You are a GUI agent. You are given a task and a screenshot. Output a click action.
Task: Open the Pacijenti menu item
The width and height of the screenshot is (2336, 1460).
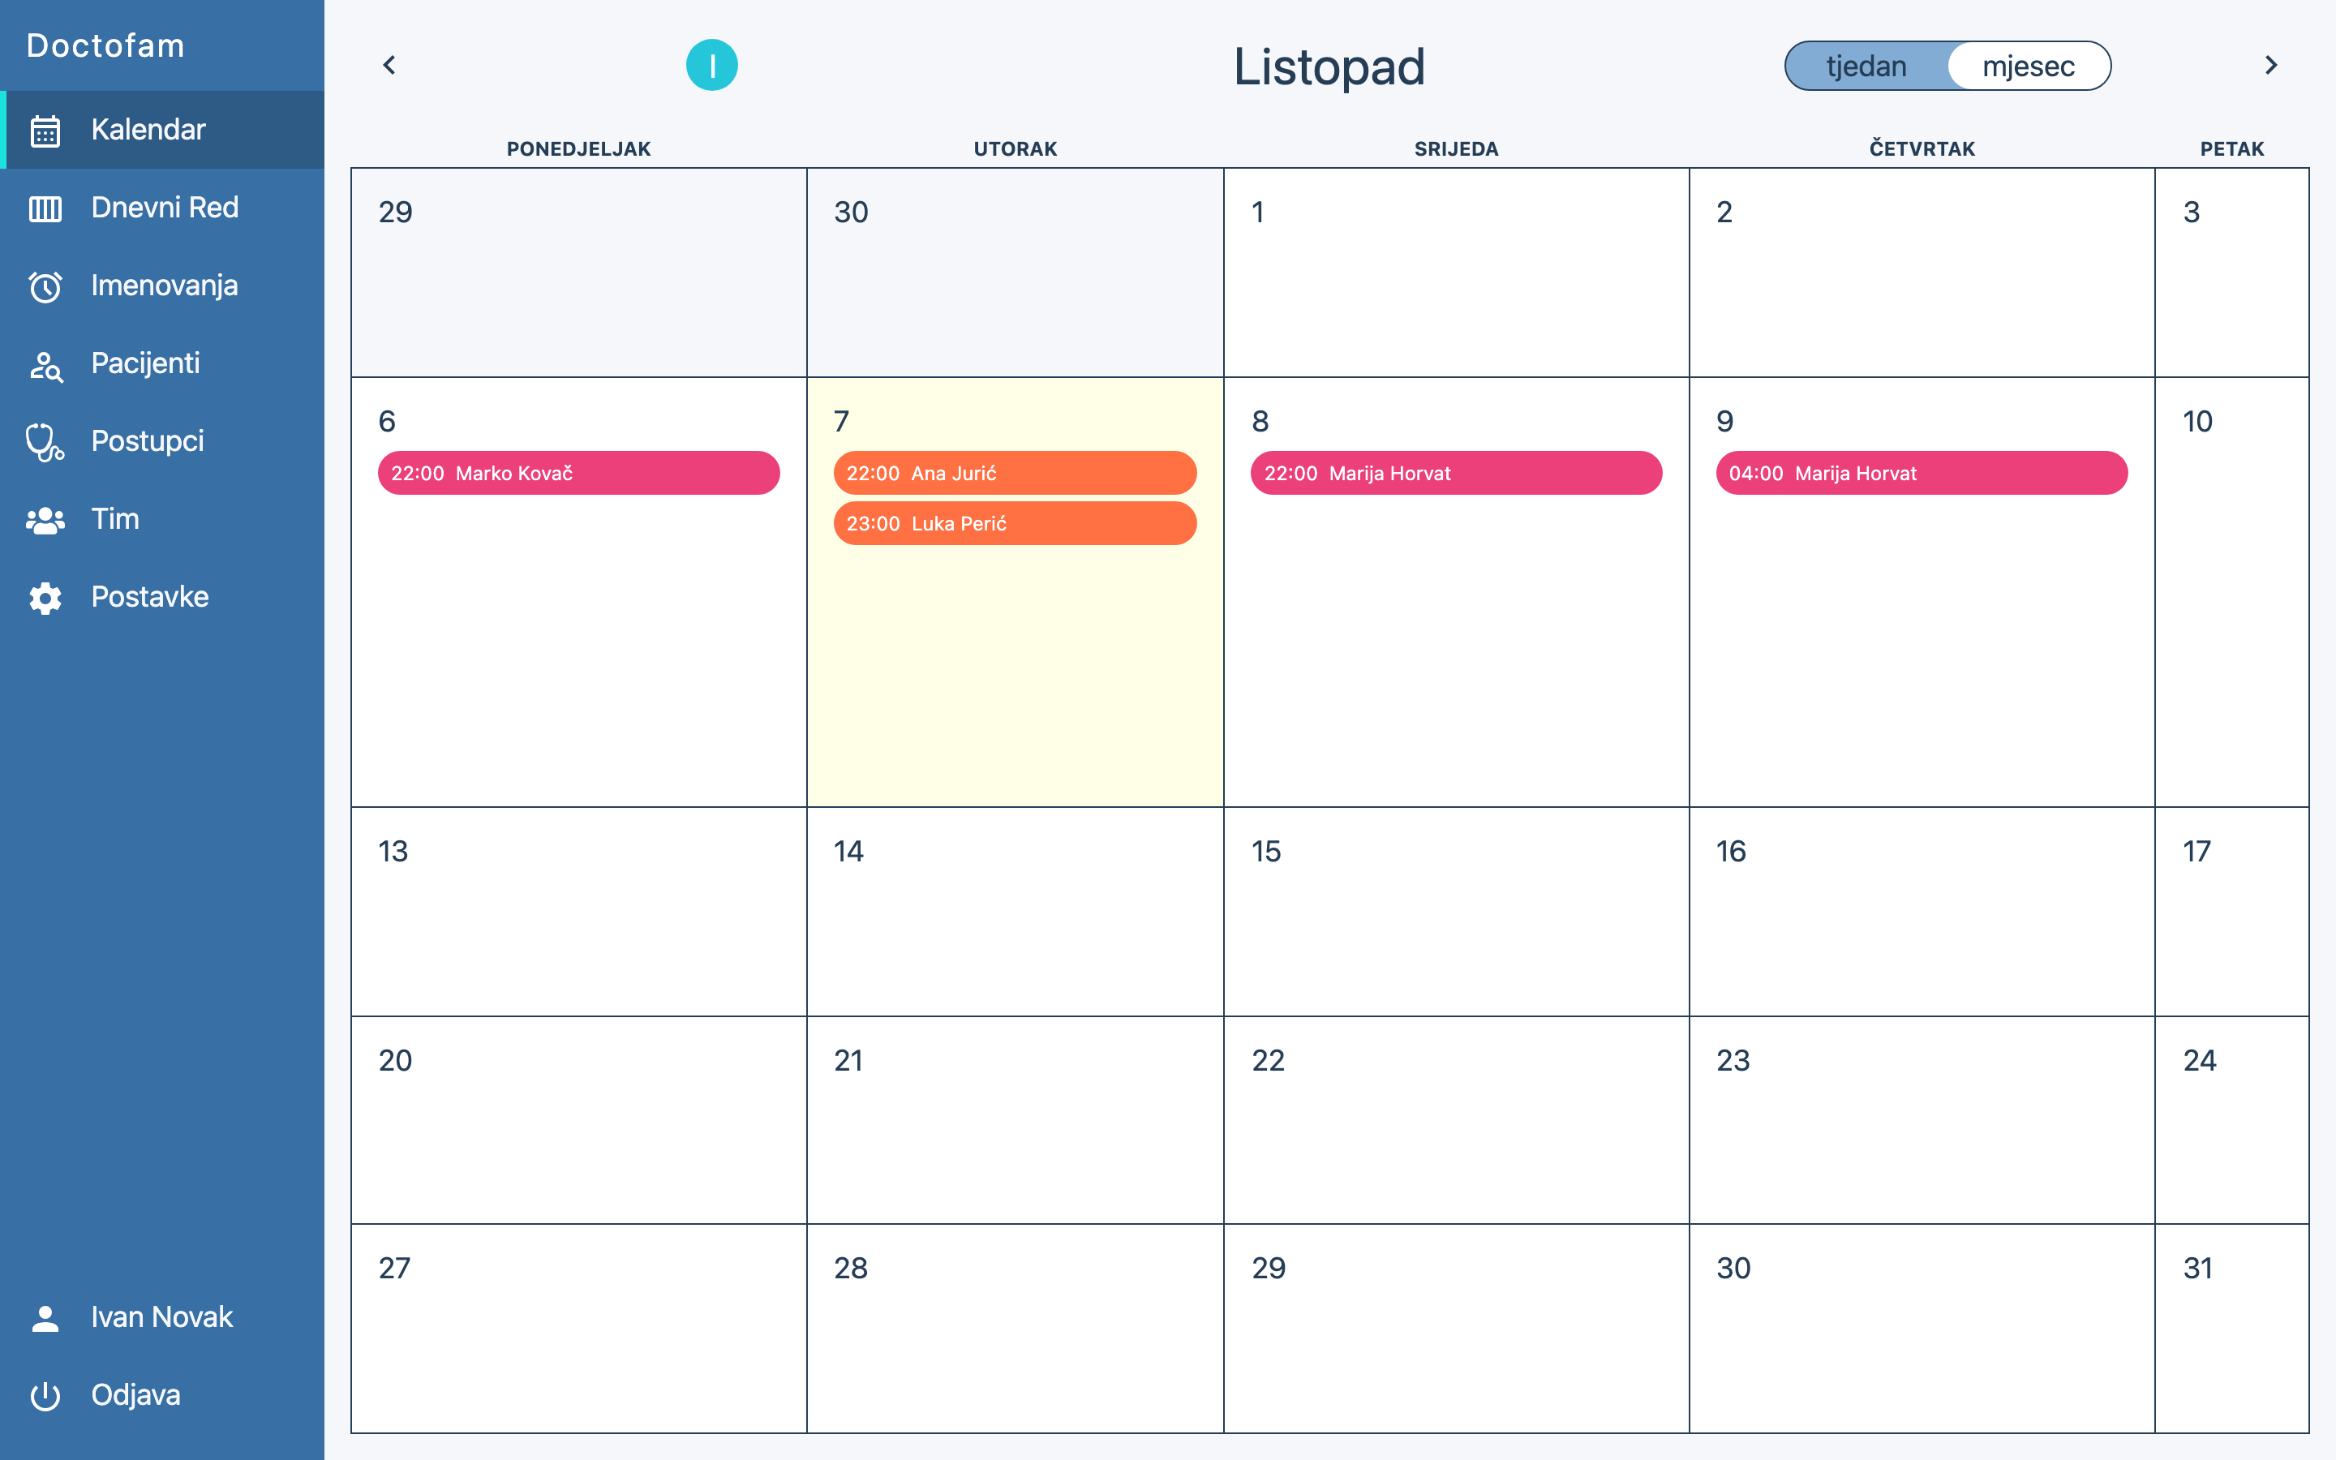[146, 363]
